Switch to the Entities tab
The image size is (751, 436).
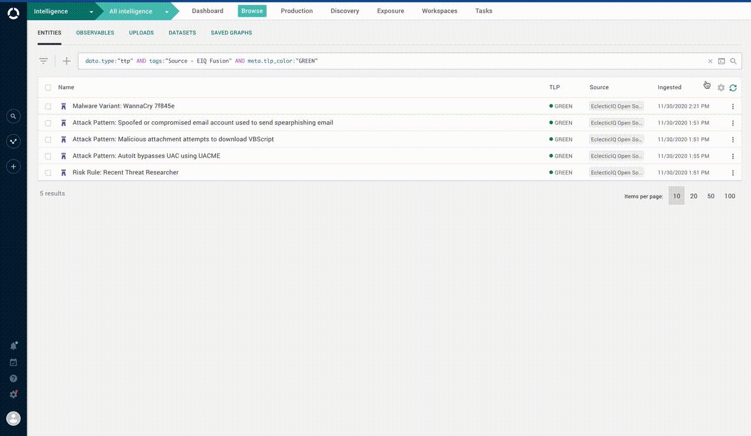pyautogui.click(x=49, y=33)
